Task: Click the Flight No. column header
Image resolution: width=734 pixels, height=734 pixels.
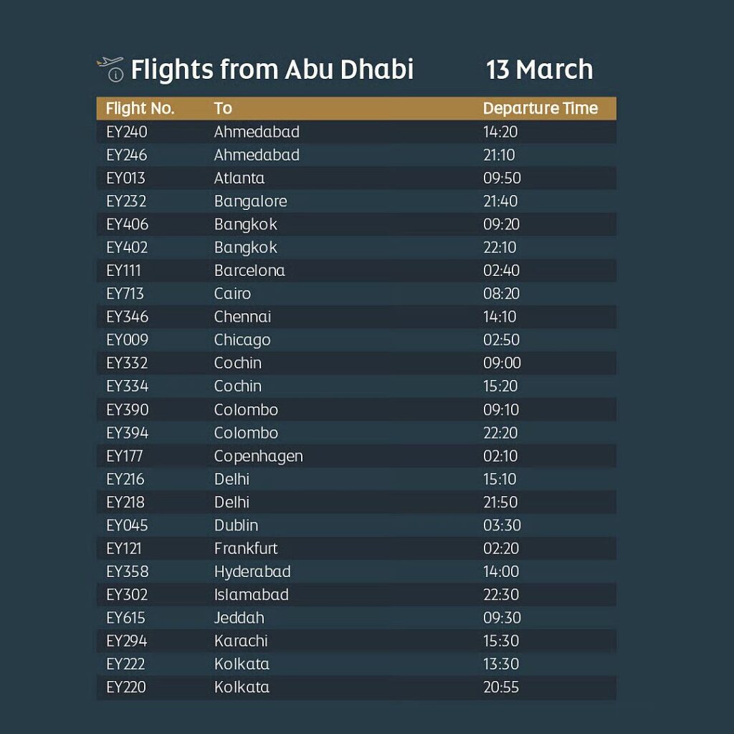Action: [140, 108]
